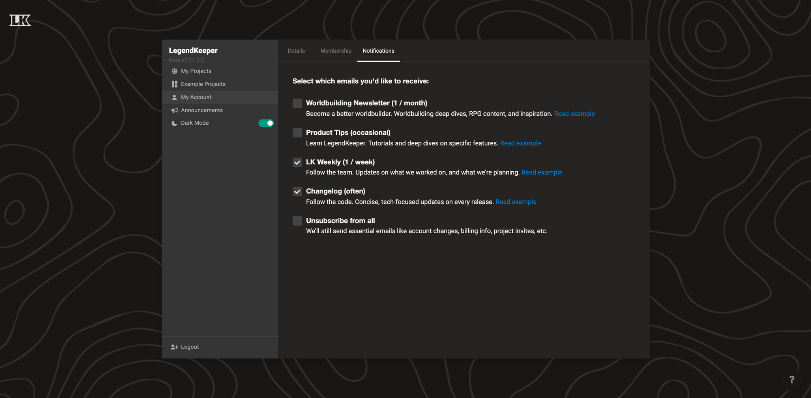The height and width of the screenshot is (398, 811).
Task: Click the Unsubscribe from all label
Action: 340,221
